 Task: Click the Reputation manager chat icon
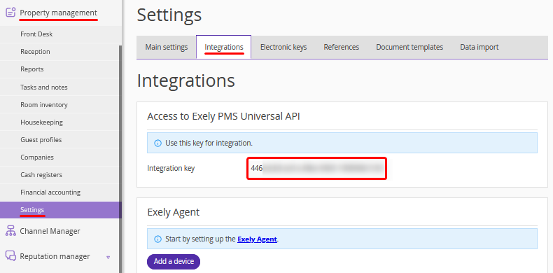(11, 256)
